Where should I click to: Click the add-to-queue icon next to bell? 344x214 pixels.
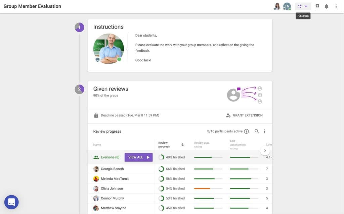coord(317,6)
